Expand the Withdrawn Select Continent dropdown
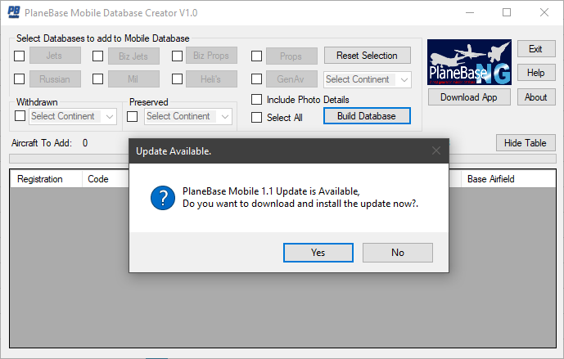Screen dimensions: 564x359 (x=74, y=116)
